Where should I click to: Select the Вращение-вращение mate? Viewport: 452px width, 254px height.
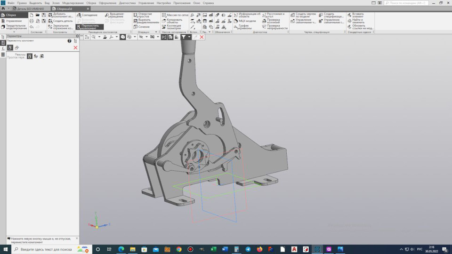tap(115, 15)
